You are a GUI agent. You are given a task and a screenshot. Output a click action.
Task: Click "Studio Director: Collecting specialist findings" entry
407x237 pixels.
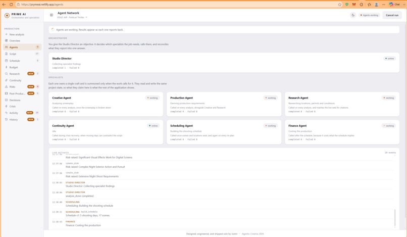90,186
